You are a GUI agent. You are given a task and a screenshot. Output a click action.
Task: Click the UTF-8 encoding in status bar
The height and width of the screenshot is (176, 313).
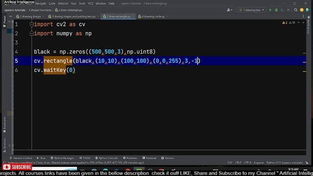coord(247,163)
